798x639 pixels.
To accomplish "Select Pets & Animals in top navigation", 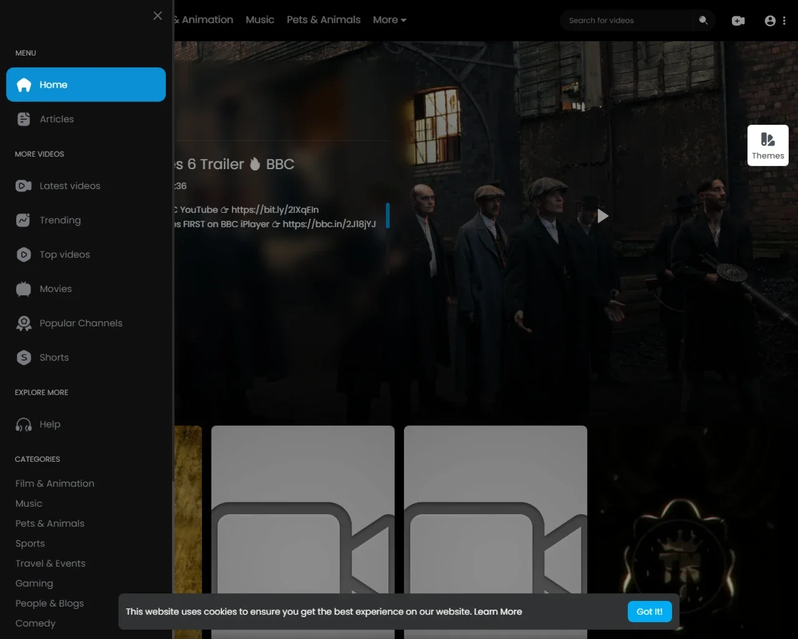I will click(324, 20).
